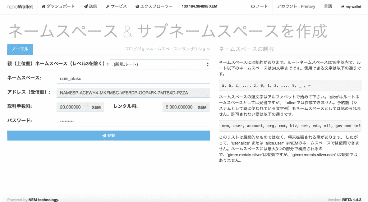Click the allowed characters code box
The width and height of the screenshot is (368, 202).
pos(290,86)
